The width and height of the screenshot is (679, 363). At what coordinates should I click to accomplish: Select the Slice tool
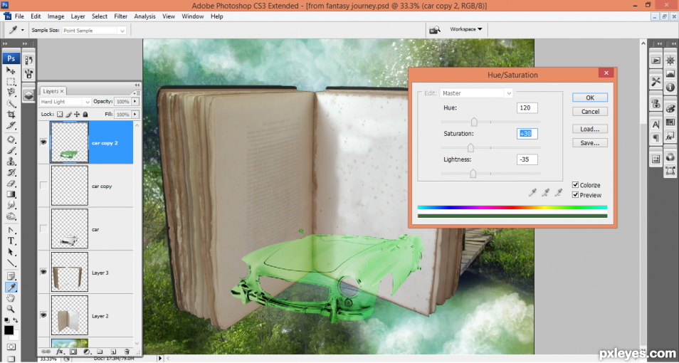[11, 125]
